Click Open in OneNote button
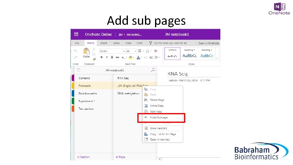Screen dimensions: 293x165 point(208,43)
